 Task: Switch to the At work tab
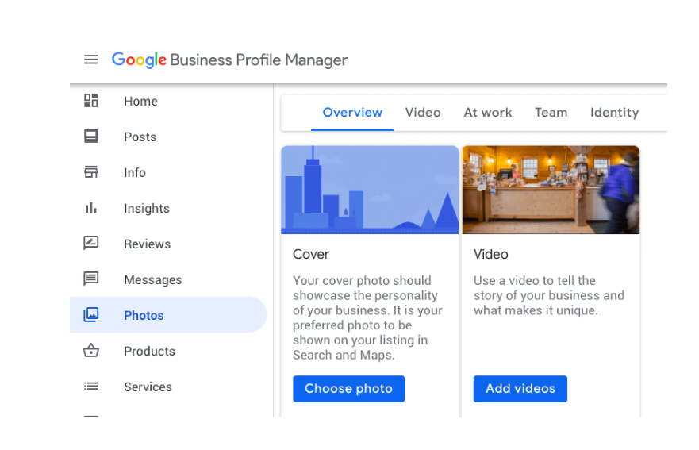pos(488,113)
